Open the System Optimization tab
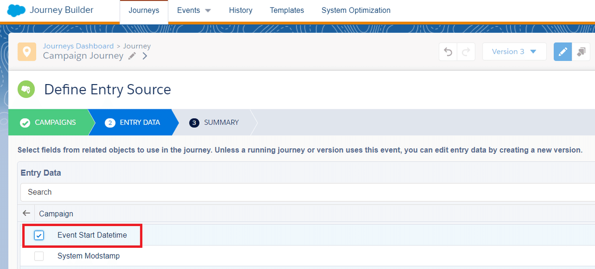 click(x=356, y=10)
